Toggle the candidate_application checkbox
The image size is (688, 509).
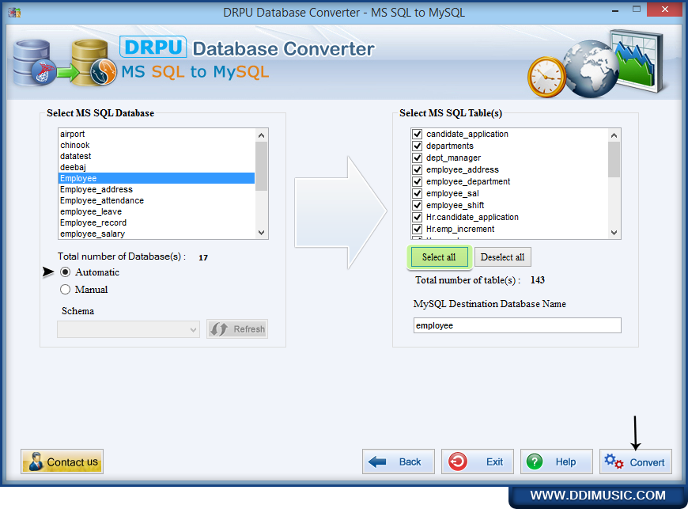pos(417,134)
